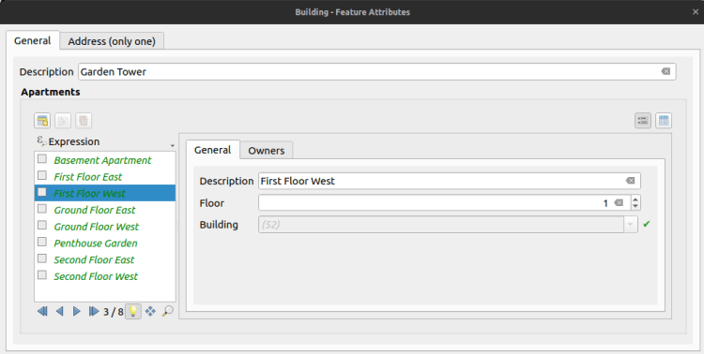The width and height of the screenshot is (704, 354).
Task: Open the Building combo box arrow
Action: (x=631, y=225)
